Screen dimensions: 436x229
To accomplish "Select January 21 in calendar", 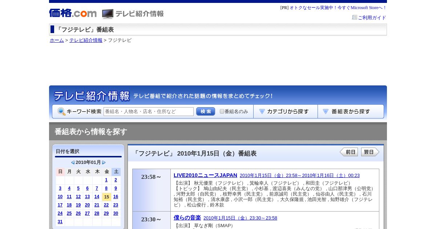I will [97, 205].
